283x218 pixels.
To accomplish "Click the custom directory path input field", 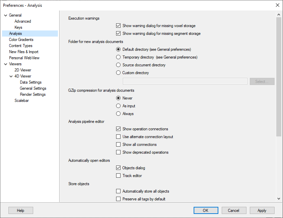I will click(x=185, y=81).
